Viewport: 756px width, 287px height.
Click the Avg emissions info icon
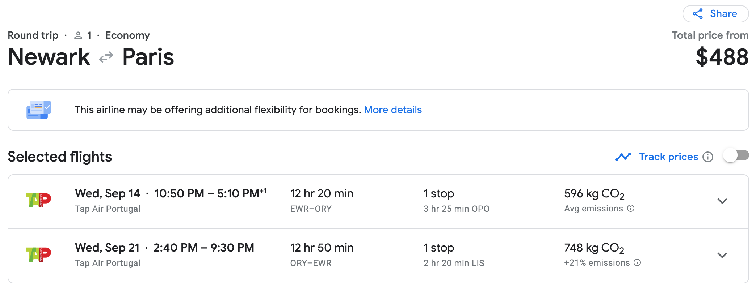(631, 209)
